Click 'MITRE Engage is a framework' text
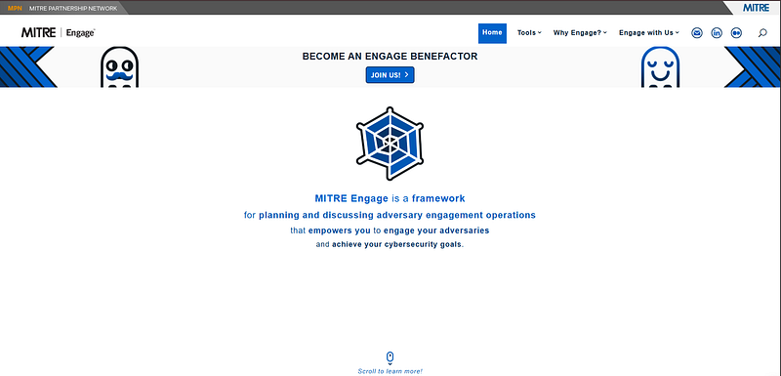The width and height of the screenshot is (781, 376). [x=390, y=198]
